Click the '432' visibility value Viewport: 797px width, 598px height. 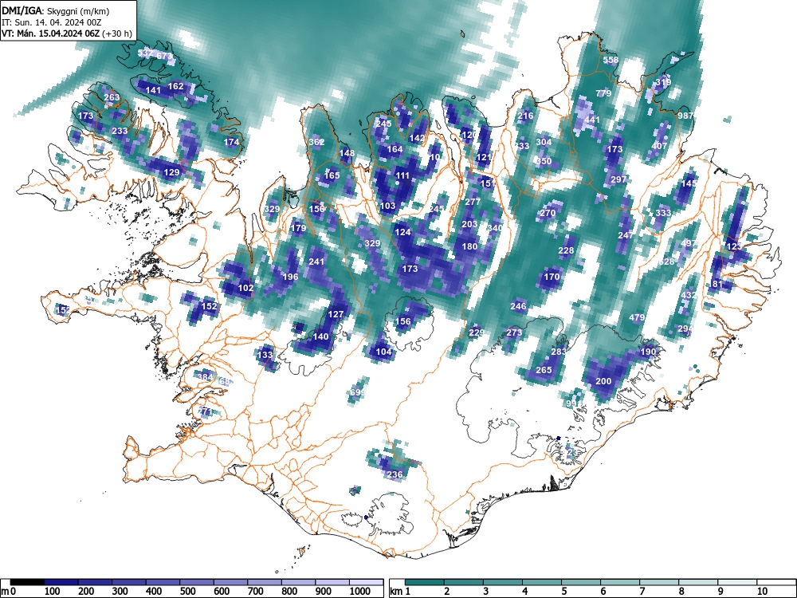tap(689, 295)
